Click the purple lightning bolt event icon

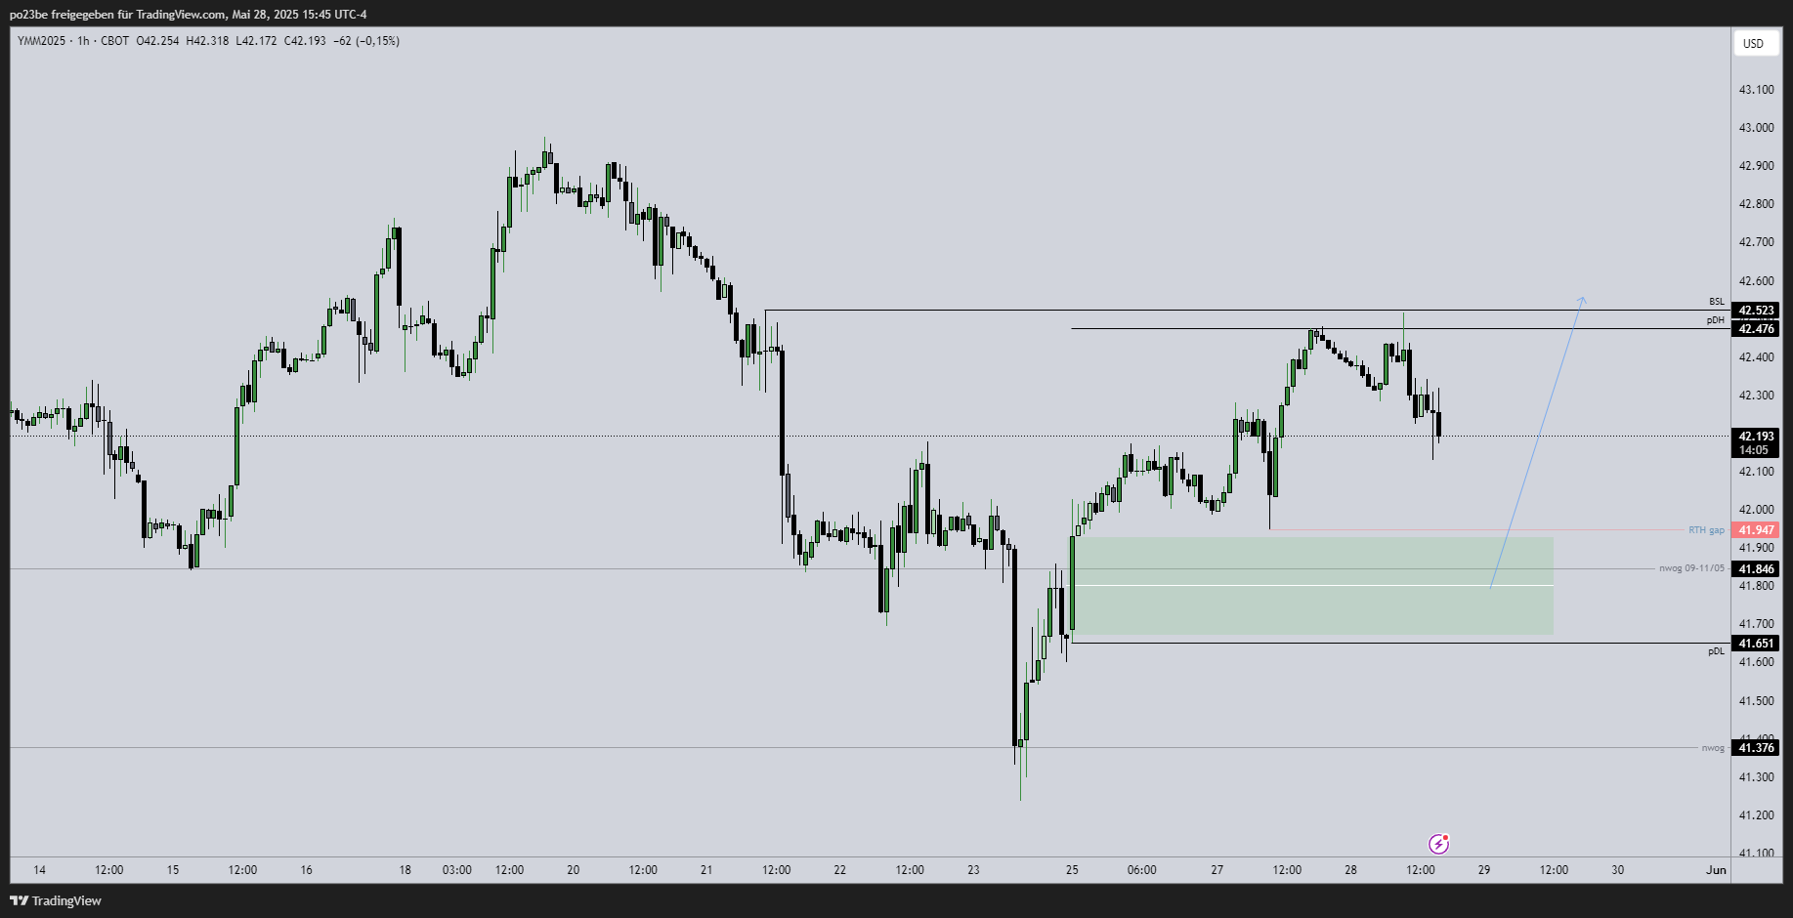click(x=1438, y=844)
